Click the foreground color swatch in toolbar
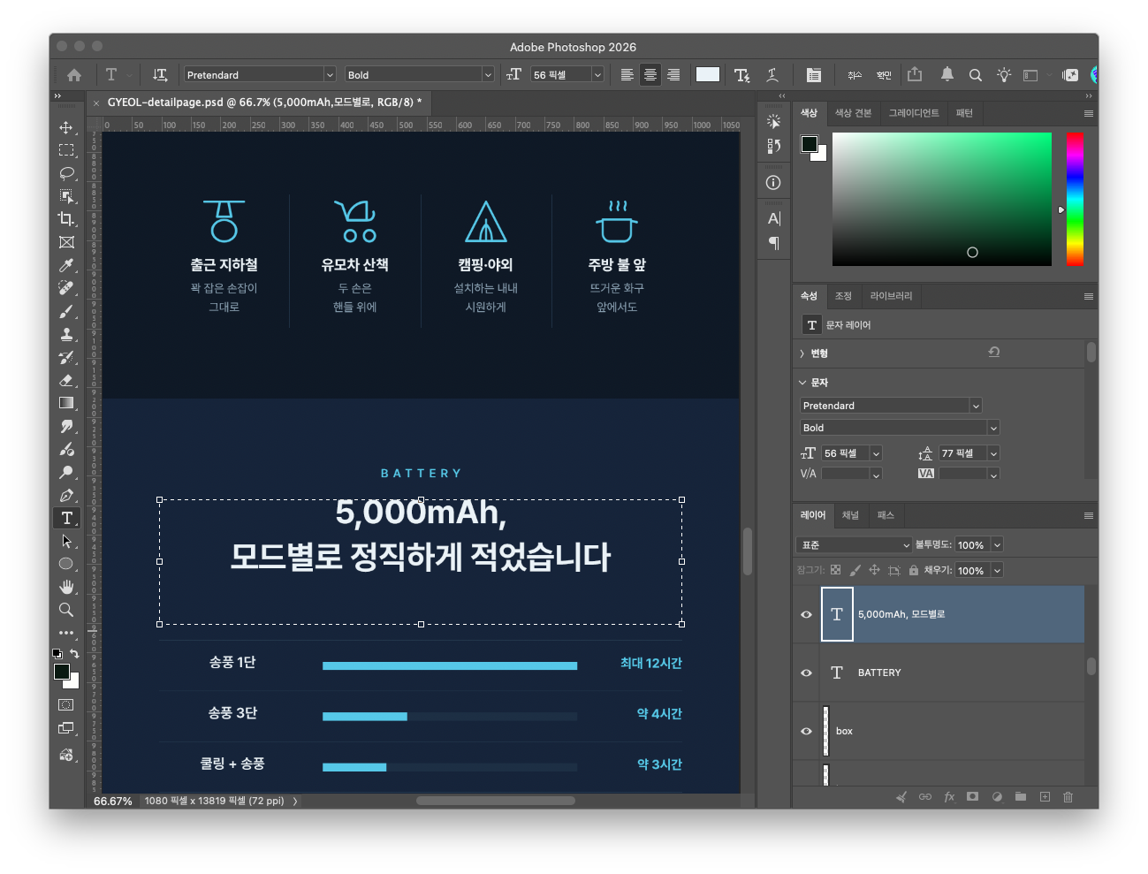Viewport: 1148px width, 874px height. (x=61, y=672)
